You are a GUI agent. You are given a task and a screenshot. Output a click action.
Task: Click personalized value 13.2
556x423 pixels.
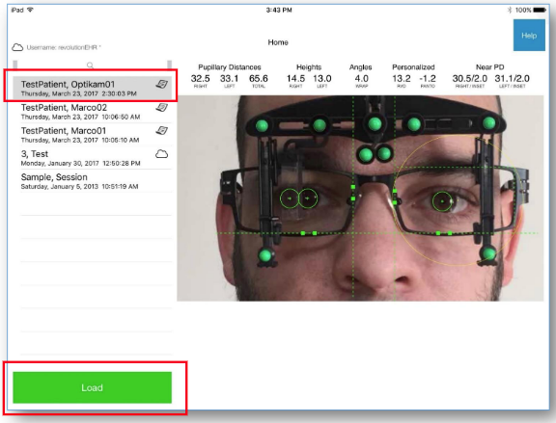tap(402, 79)
